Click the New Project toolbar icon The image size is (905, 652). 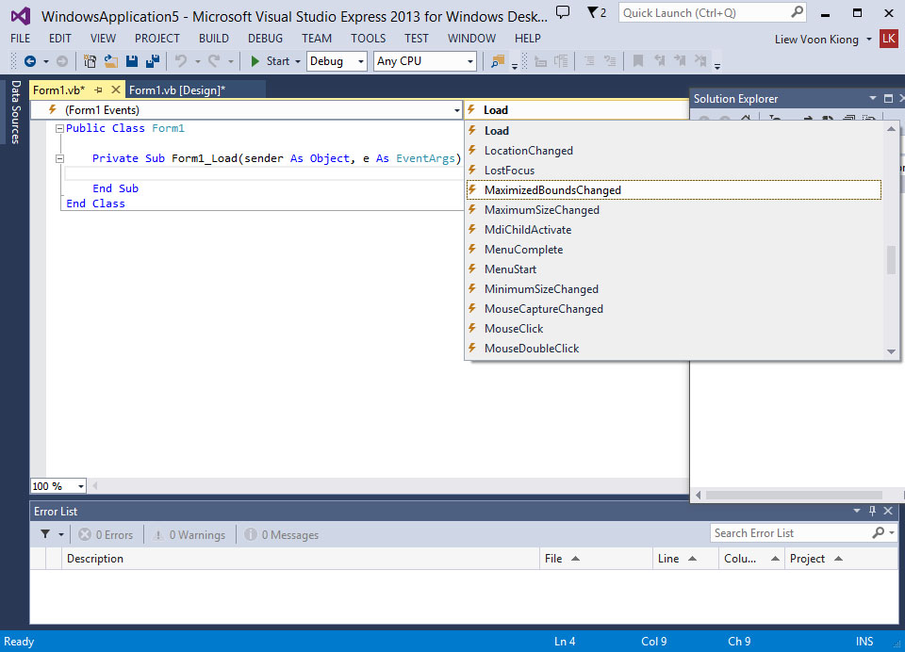[90, 61]
